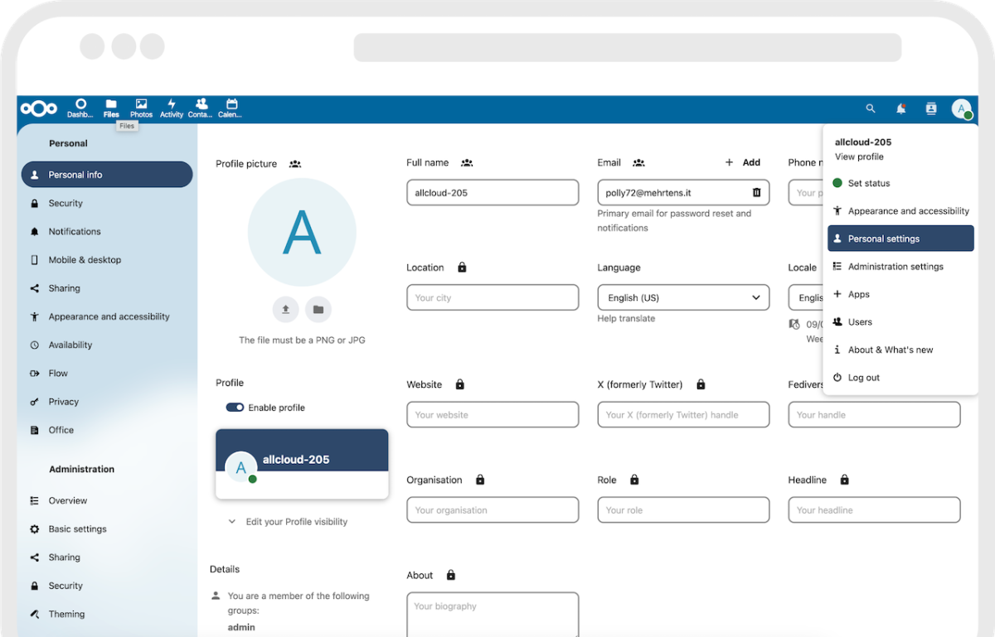Toggle the Enable profile switch
Screen dimensions: 995x637
coord(235,408)
